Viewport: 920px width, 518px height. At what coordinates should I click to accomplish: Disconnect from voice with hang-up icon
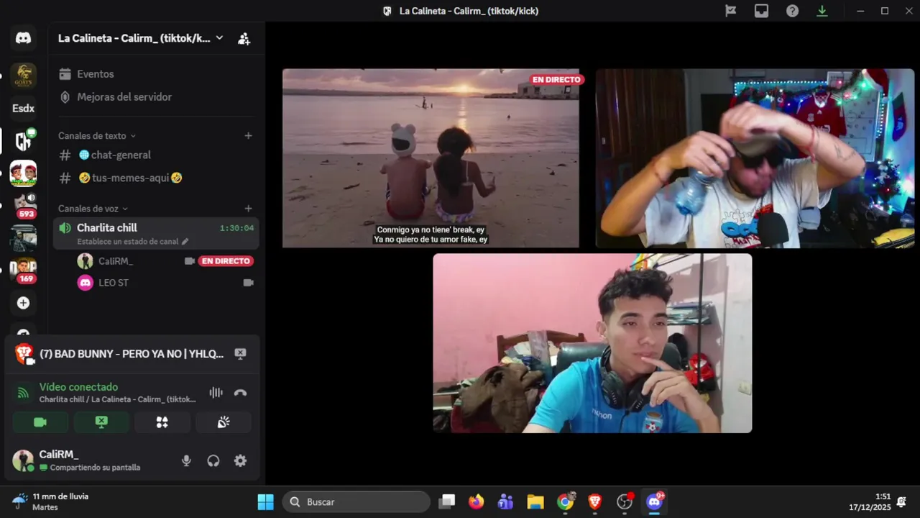pos(240,393)
